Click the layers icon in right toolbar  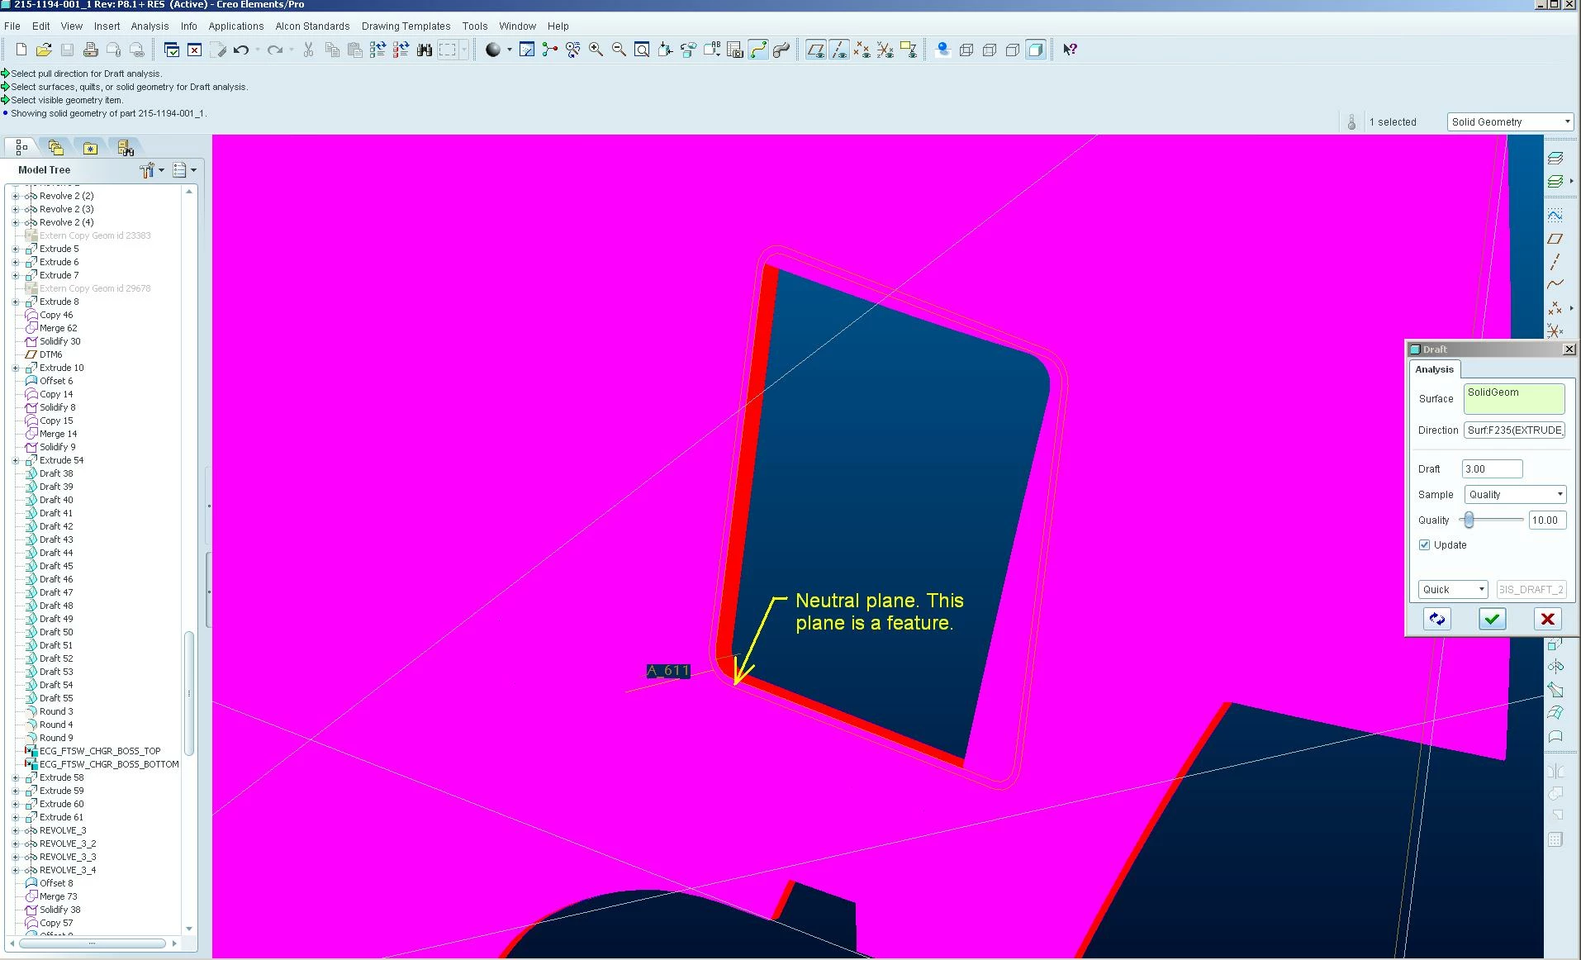1555,158
